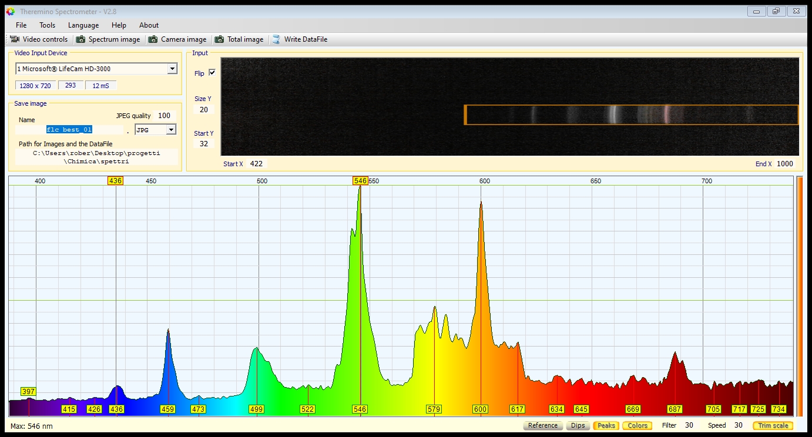The image size is (812, 437).
Task: Click the 436 nm calibration marker at top
Action: click(115, 181)
